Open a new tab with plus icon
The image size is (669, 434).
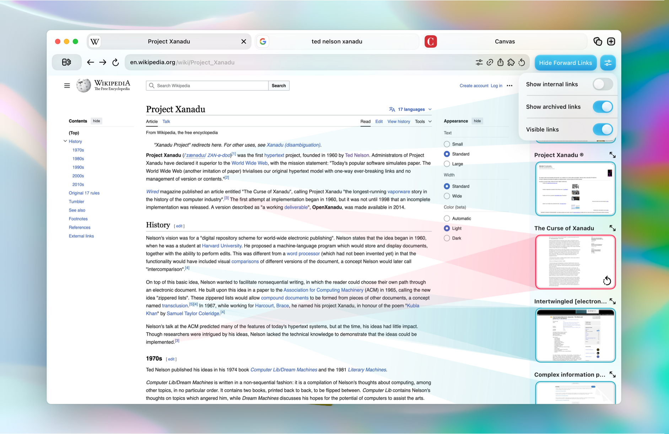tap(611, 42)
